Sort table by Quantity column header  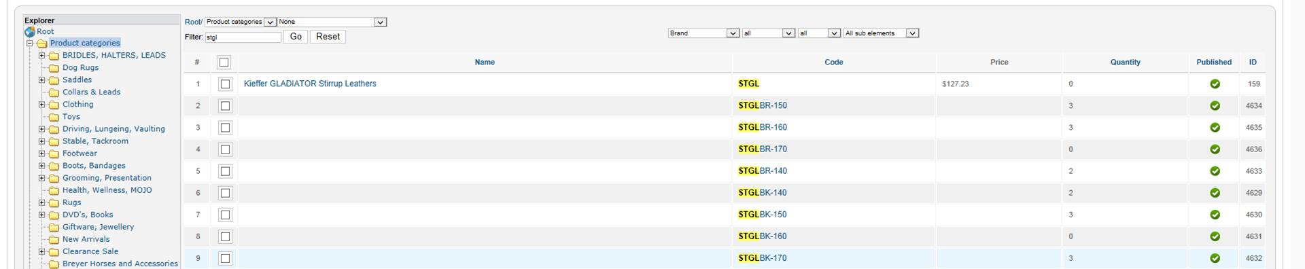coord(1126,62)
